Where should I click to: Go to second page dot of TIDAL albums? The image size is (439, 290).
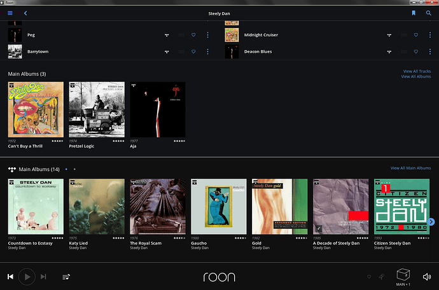tap(74, 169)
